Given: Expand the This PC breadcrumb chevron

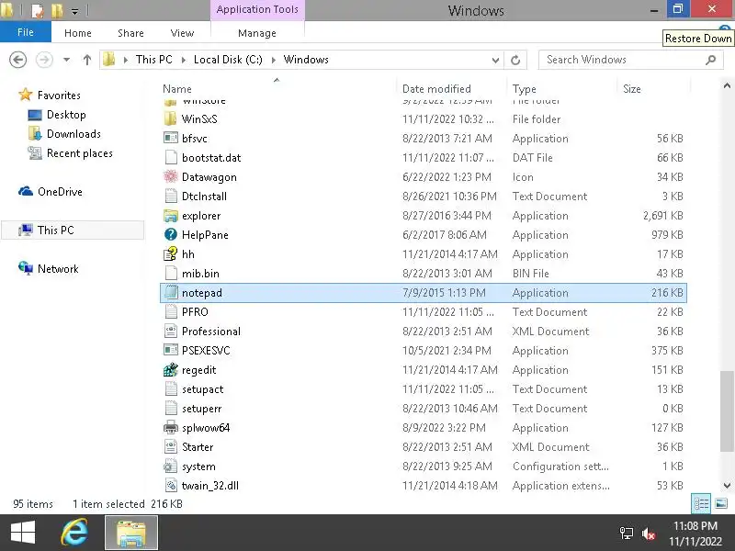Looking at the screenshot, I should [183, 60].
